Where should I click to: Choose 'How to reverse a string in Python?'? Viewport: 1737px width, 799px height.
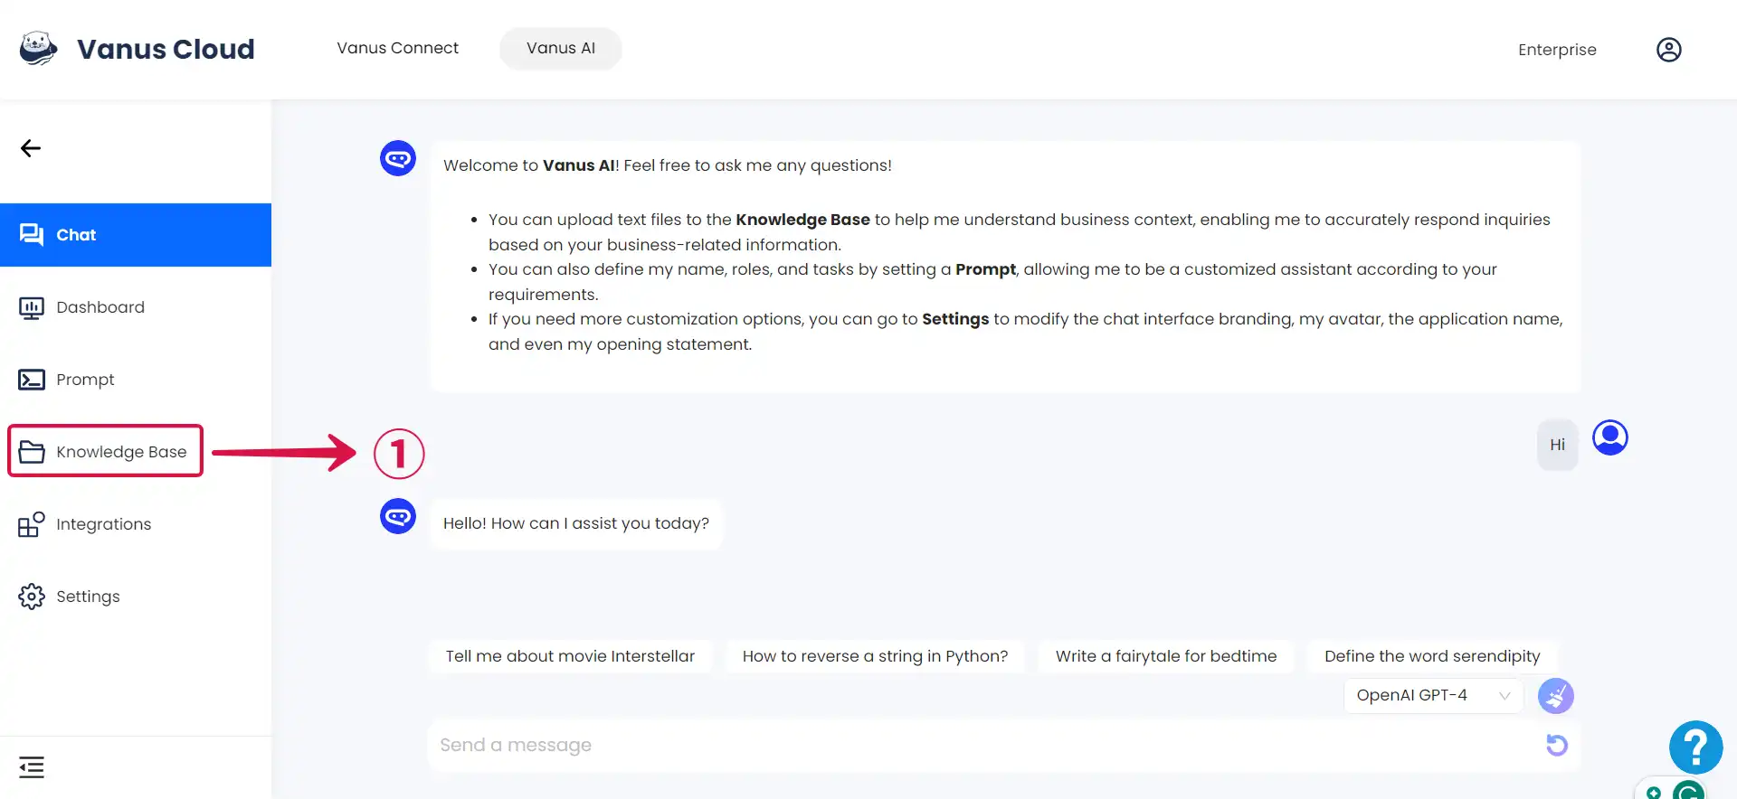(875, 656)
